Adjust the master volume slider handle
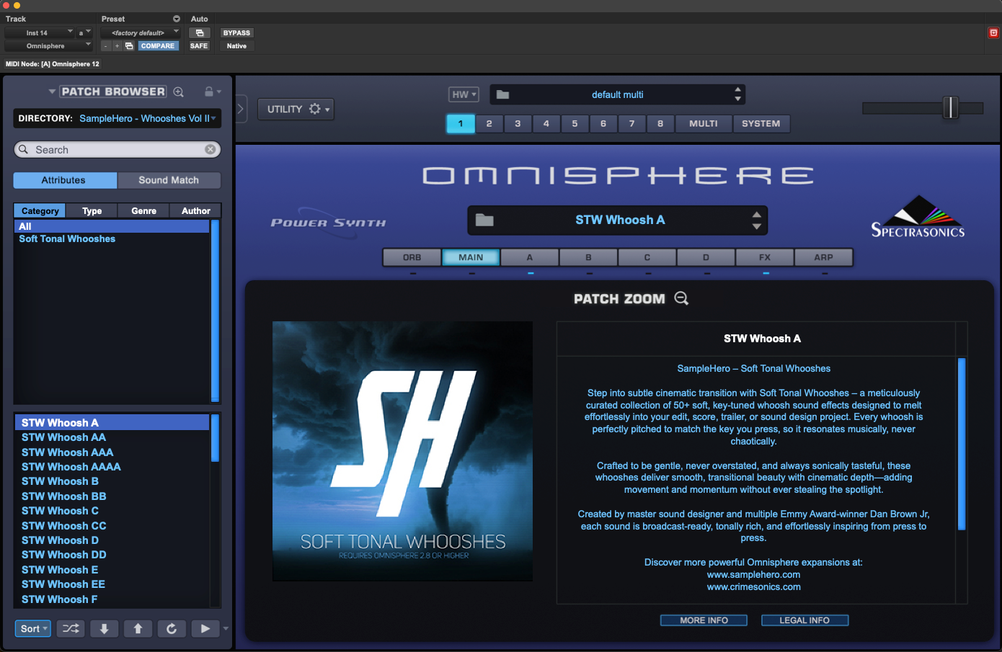Screen dimensions: 1002x652 [x=951, y=107]
